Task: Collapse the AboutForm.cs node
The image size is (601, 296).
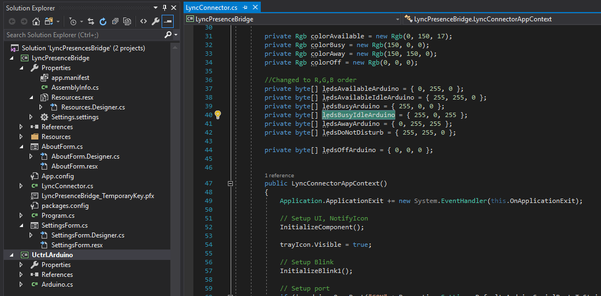Action: point(21,147)
